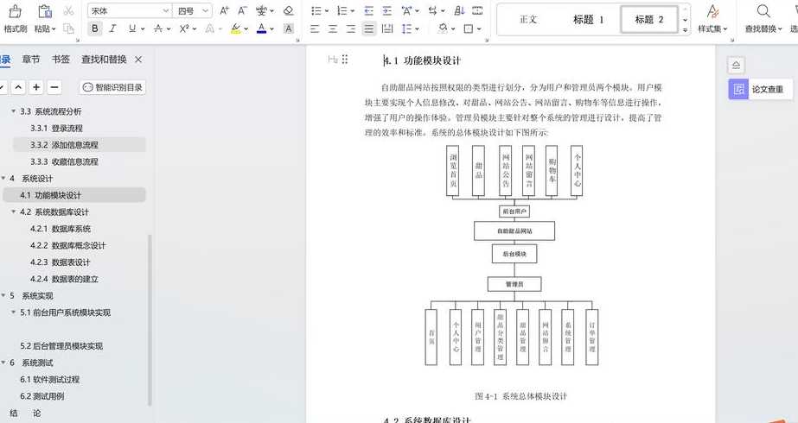Decrease font size with A- icon
Screen dimensions: 798x423
pos(242,10)
